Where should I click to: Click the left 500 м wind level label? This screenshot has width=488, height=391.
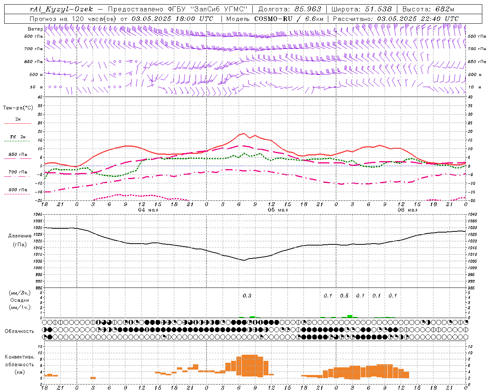(36, 74)
